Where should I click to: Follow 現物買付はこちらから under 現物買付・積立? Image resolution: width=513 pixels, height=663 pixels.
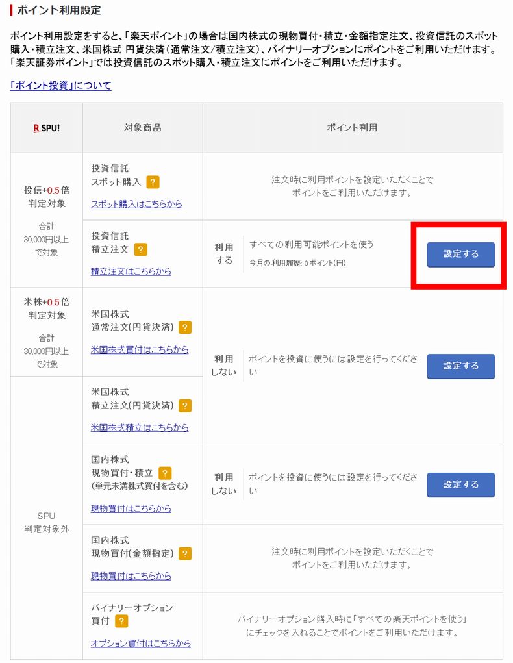(x=130, y=508)
